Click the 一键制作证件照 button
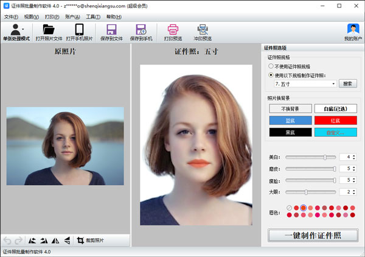 tap(313, 235)
